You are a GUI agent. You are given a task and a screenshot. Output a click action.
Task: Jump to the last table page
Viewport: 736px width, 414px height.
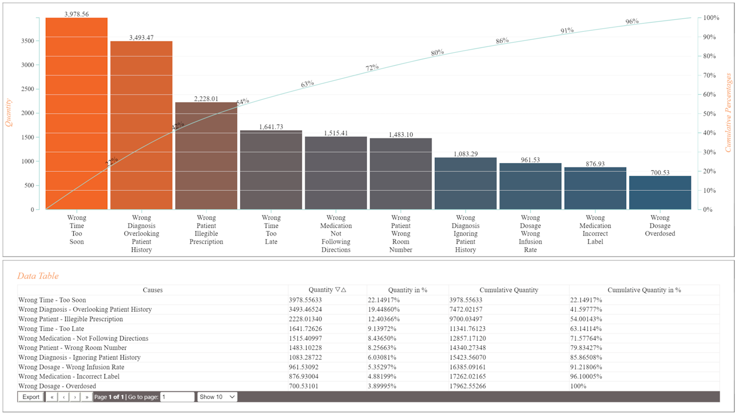(x=87, y=397)
